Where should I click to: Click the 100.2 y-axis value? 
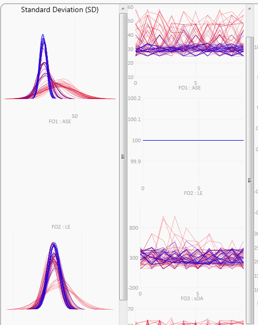[134, 99]
